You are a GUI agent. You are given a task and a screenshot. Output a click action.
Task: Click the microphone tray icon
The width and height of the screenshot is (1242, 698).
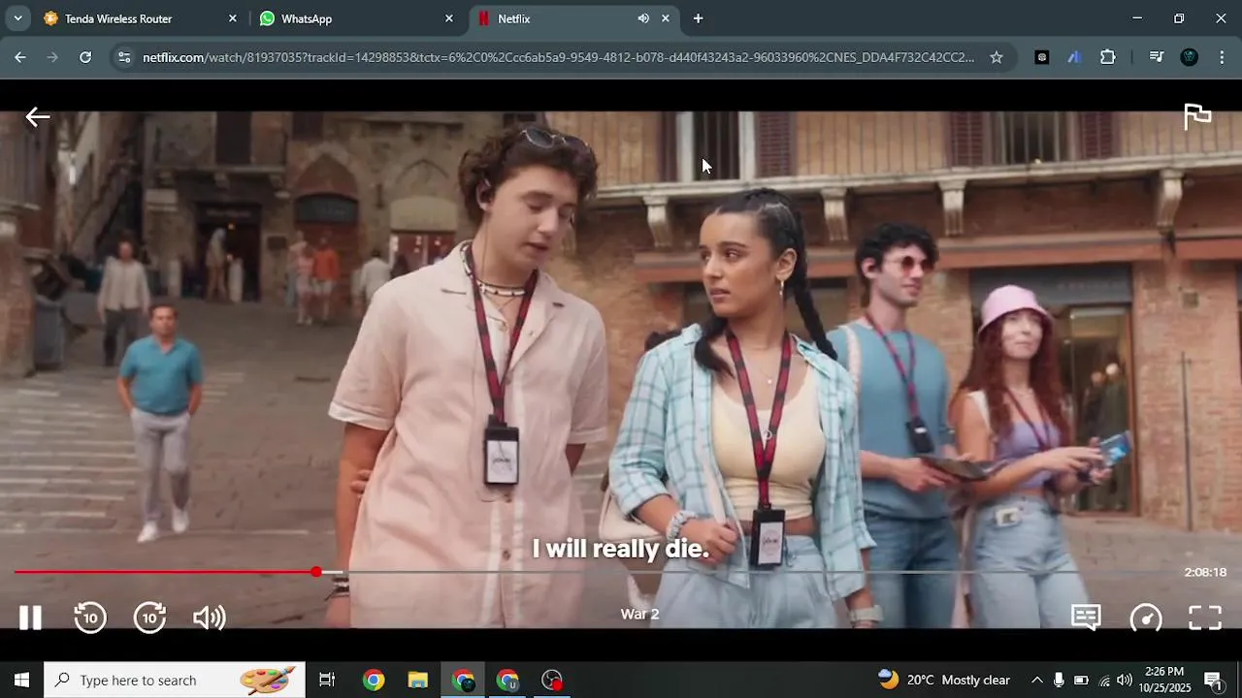pos(1059,680)
